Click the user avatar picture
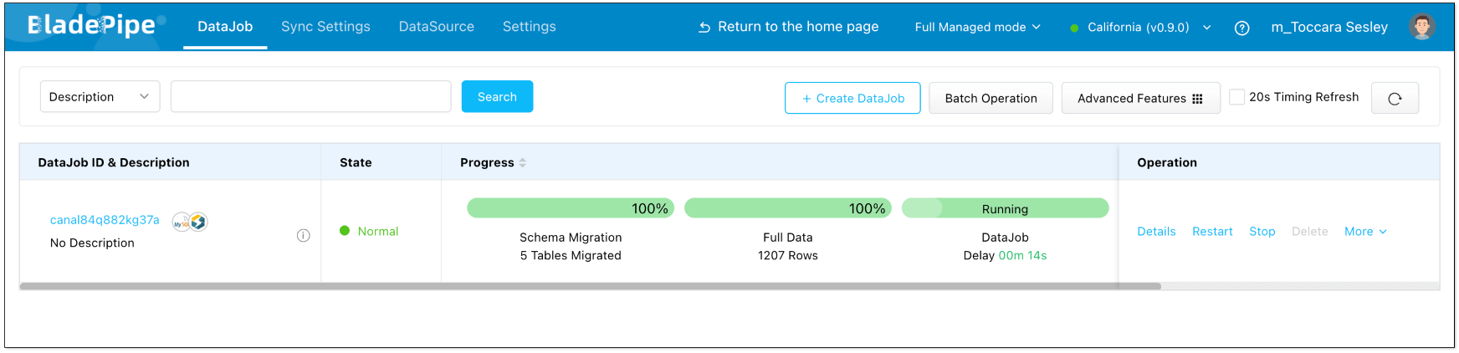This screenshot has height=353, width=1459. 1421,27
